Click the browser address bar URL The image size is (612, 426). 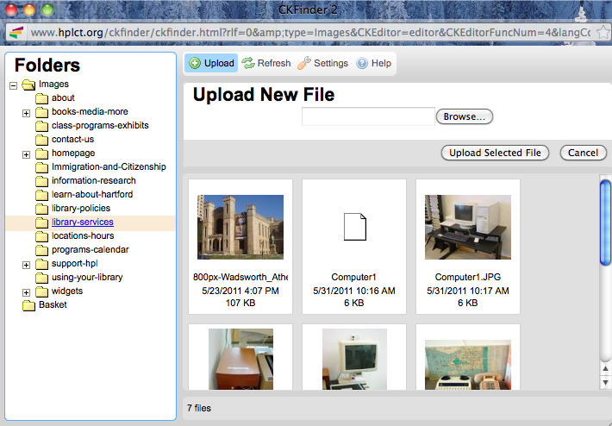(x=310, y=33)
